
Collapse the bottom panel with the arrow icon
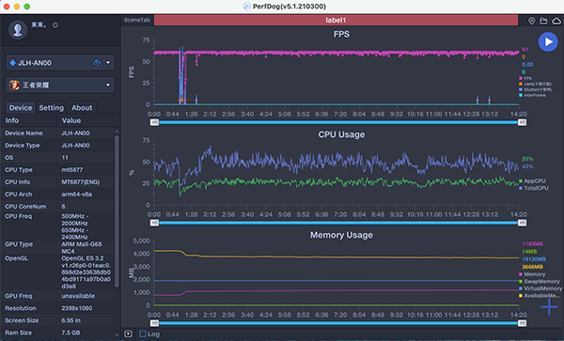(x=128, y=333)
